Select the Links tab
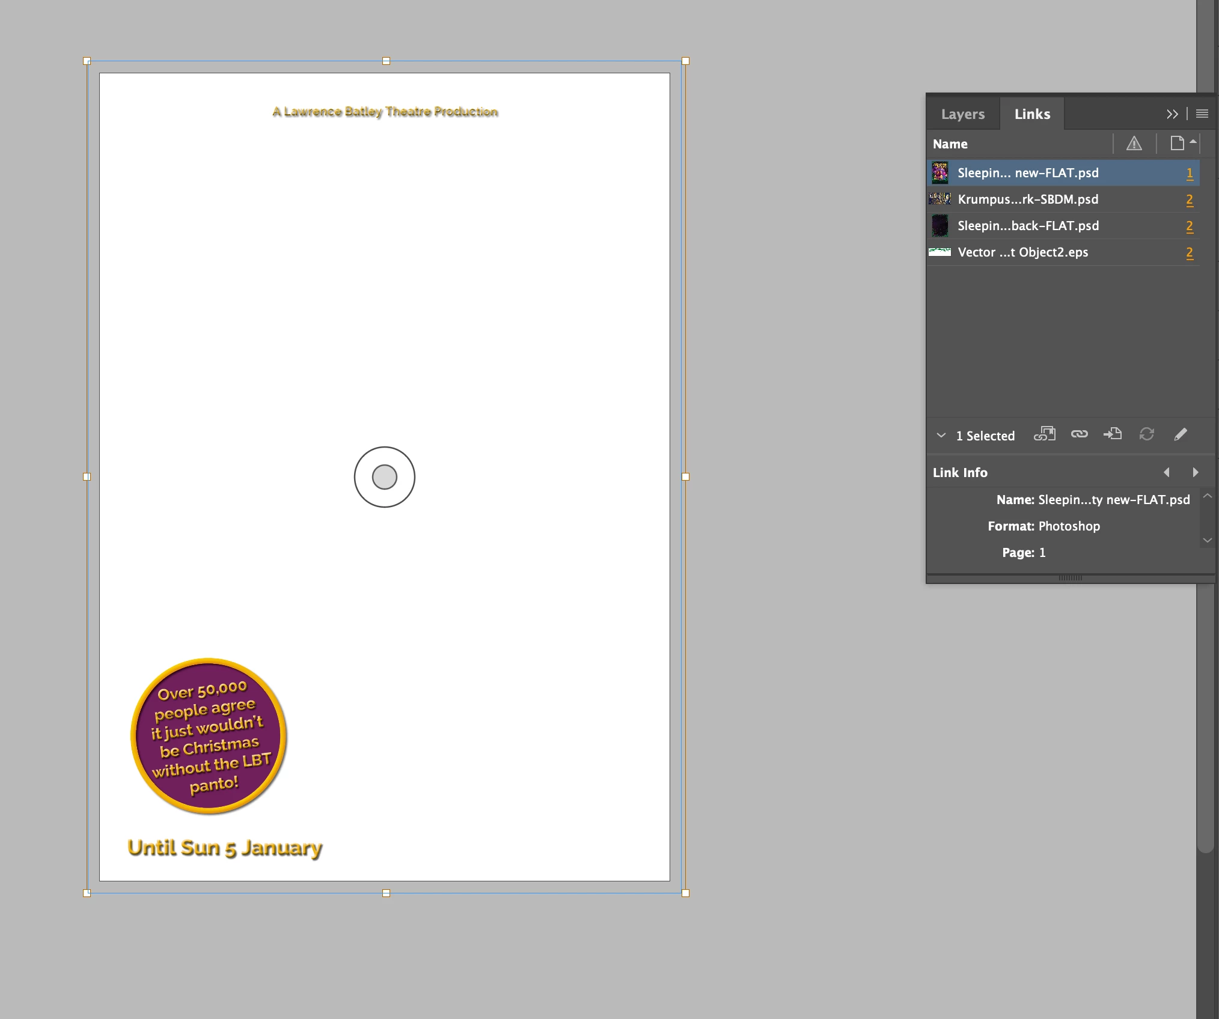The image size is (1219, 1019). click(1032, 114)
